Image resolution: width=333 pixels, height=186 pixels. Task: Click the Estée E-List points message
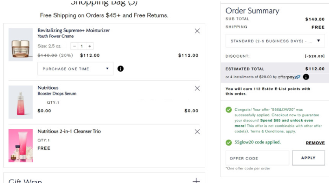click(268, 91)
